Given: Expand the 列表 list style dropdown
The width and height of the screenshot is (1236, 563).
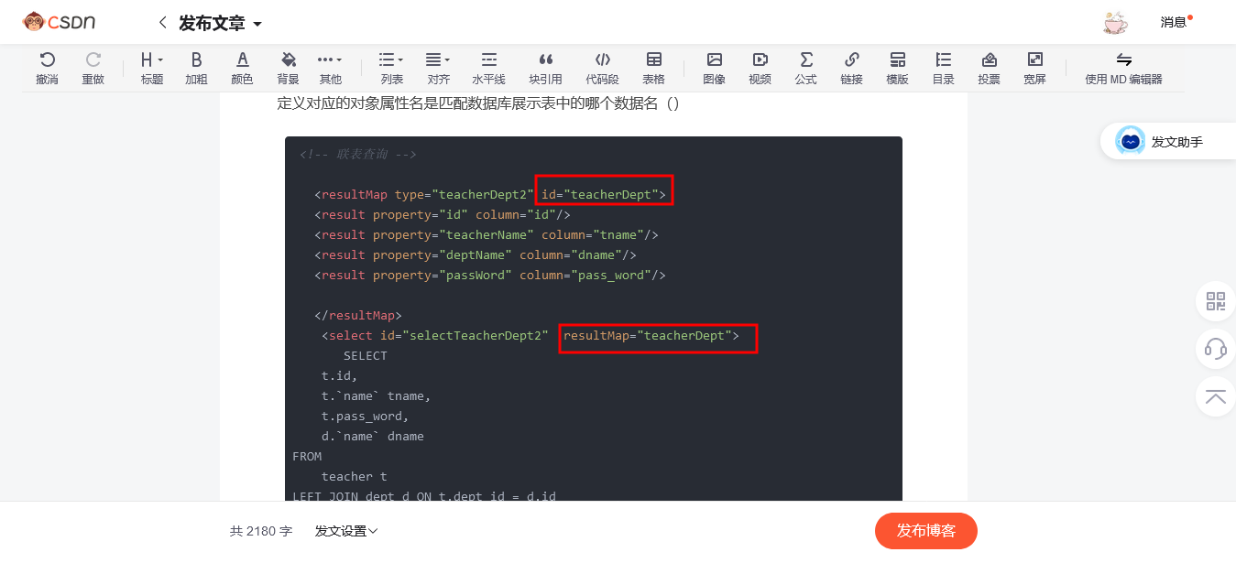Looking at the screenshot, I should (x=391, y=68).
